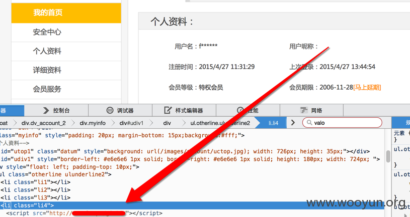Viewport: 410px width, 217px height.
Task: Select the li class="li2" node
Action: 36,190
